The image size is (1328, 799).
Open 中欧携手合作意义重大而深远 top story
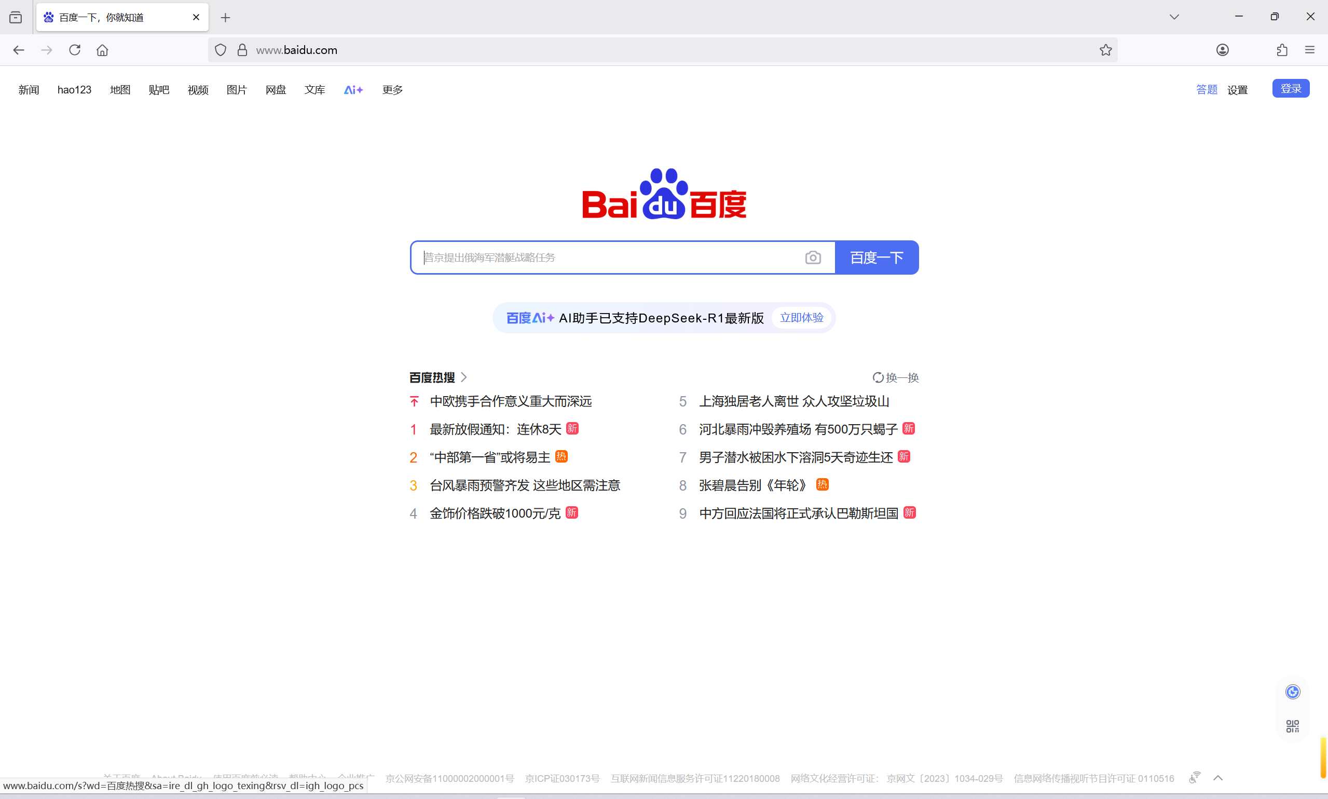tap(511, 401)
